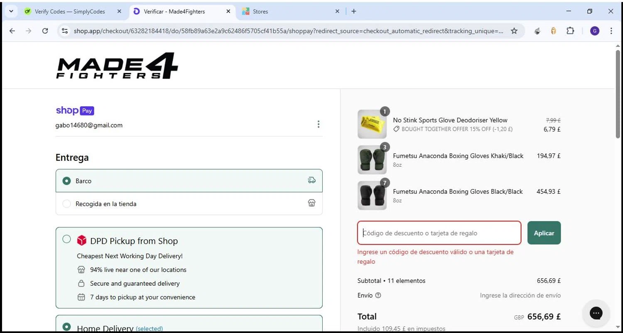Click the struck-through 7,99 £ price
The height and width of the screenshot is (333, 623).
point(553,120)
